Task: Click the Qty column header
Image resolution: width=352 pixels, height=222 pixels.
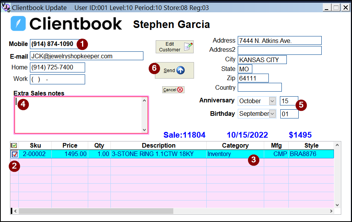Action: (99, 145)
